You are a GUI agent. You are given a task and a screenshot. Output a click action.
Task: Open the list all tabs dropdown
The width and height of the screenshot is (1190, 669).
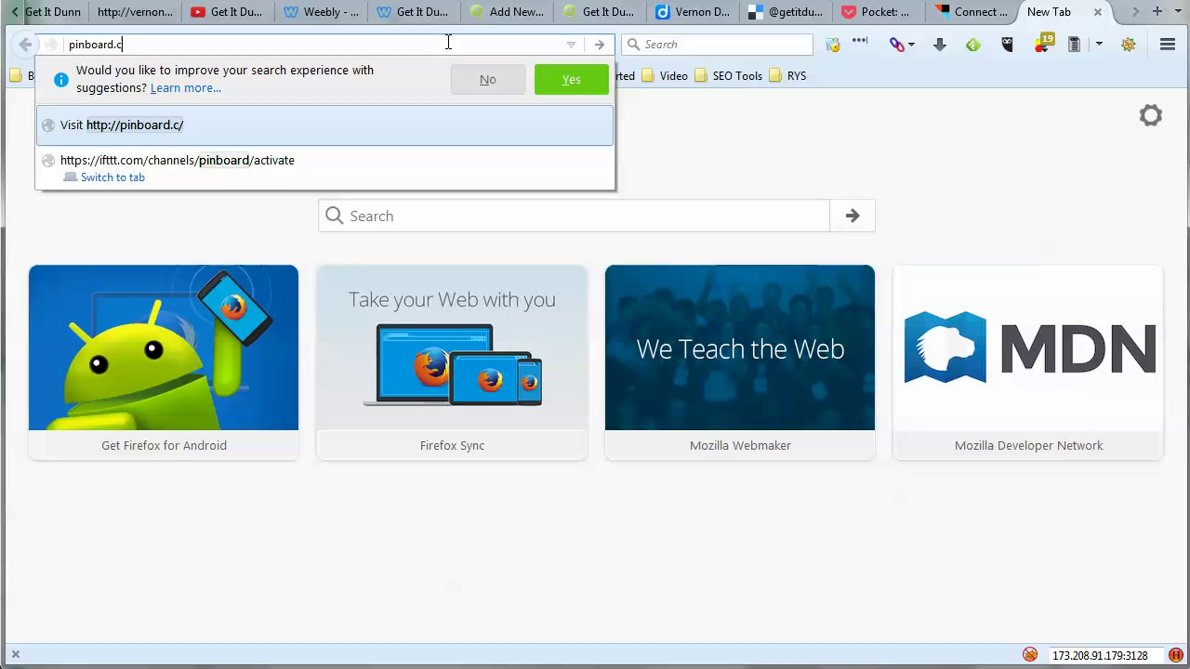[1178, 12]
